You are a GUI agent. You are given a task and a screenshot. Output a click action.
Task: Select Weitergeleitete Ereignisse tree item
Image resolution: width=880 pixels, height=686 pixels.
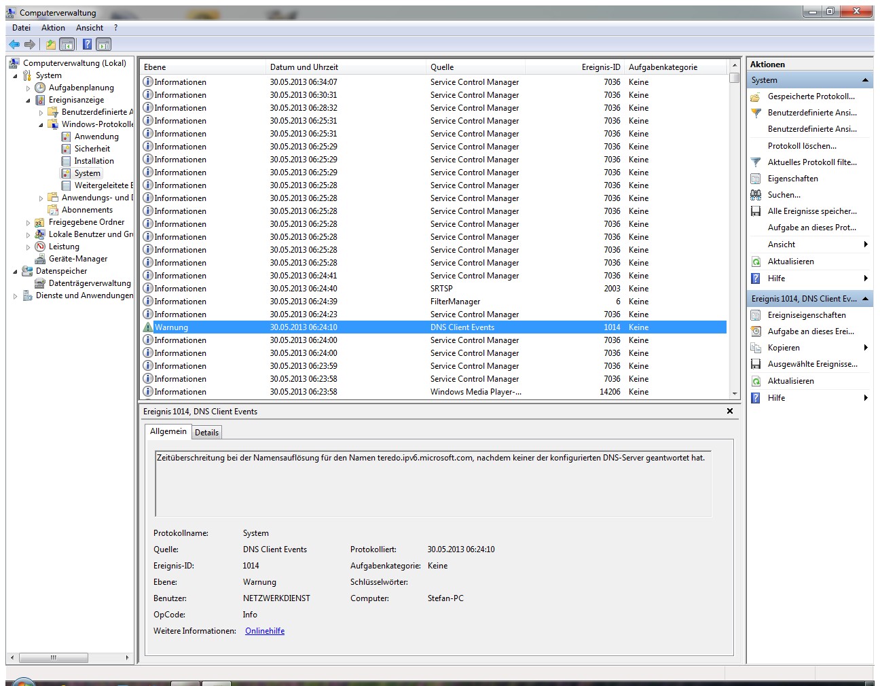[x=103, y=185]
